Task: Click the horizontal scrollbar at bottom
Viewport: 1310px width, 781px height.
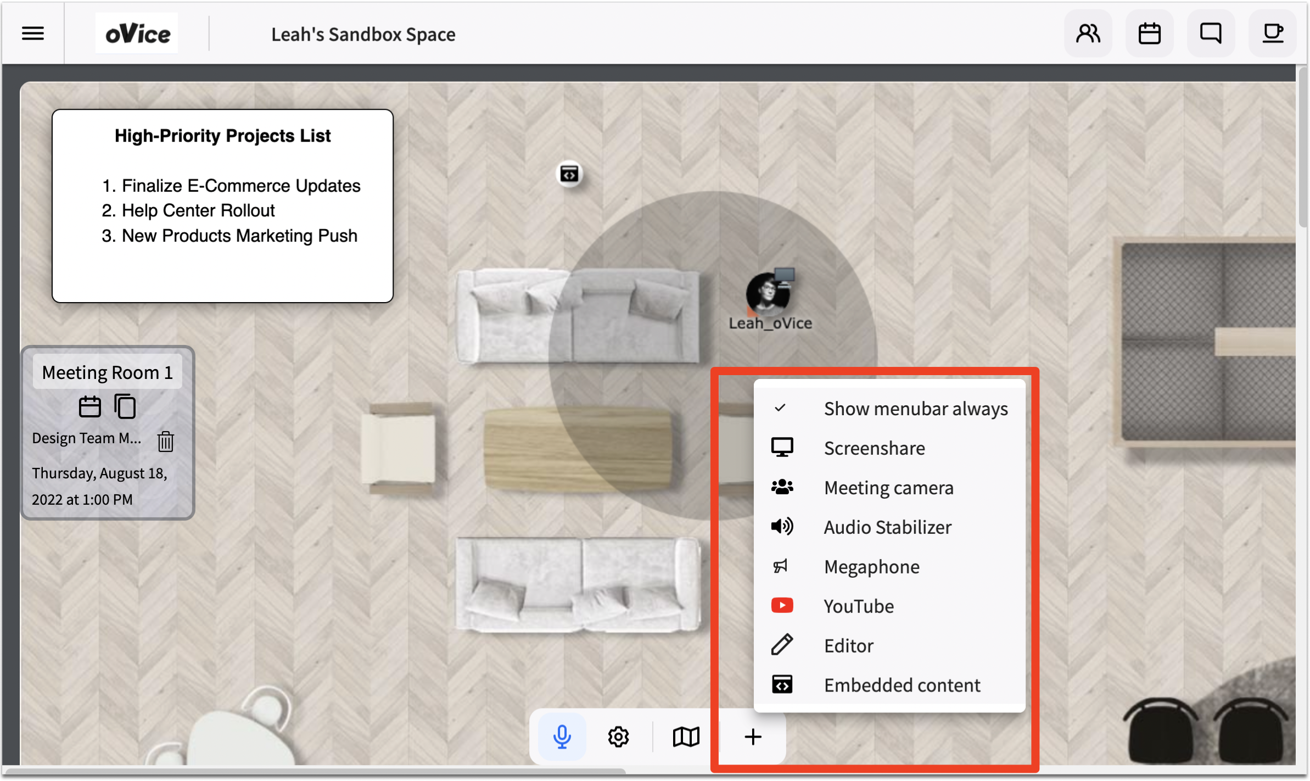Action: [x=316, y=771]
